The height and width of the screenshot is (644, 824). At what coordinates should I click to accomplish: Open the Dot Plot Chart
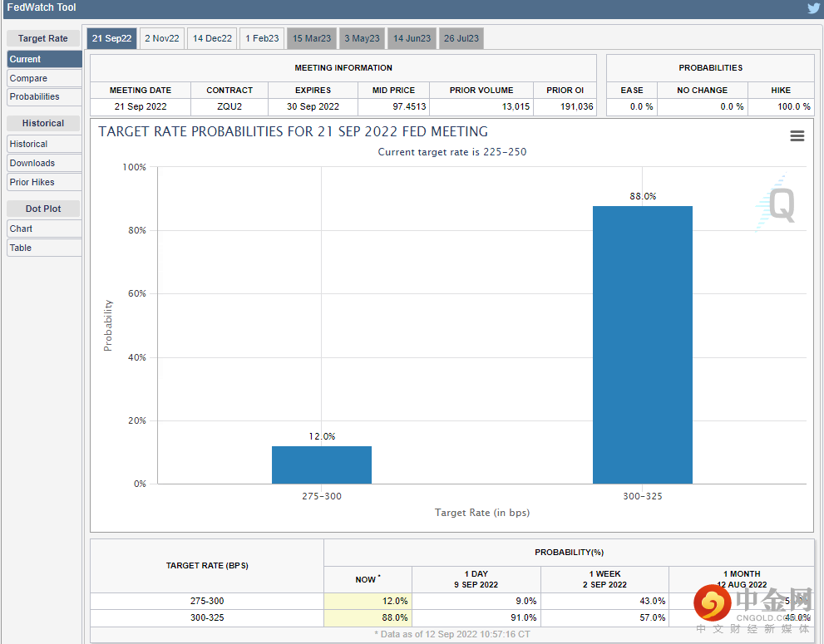coord(44,229)
